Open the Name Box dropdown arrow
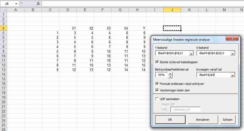Image resolution: width=244 pixels, height=131 pixels. pyautogui.click(x=16, y=4)
